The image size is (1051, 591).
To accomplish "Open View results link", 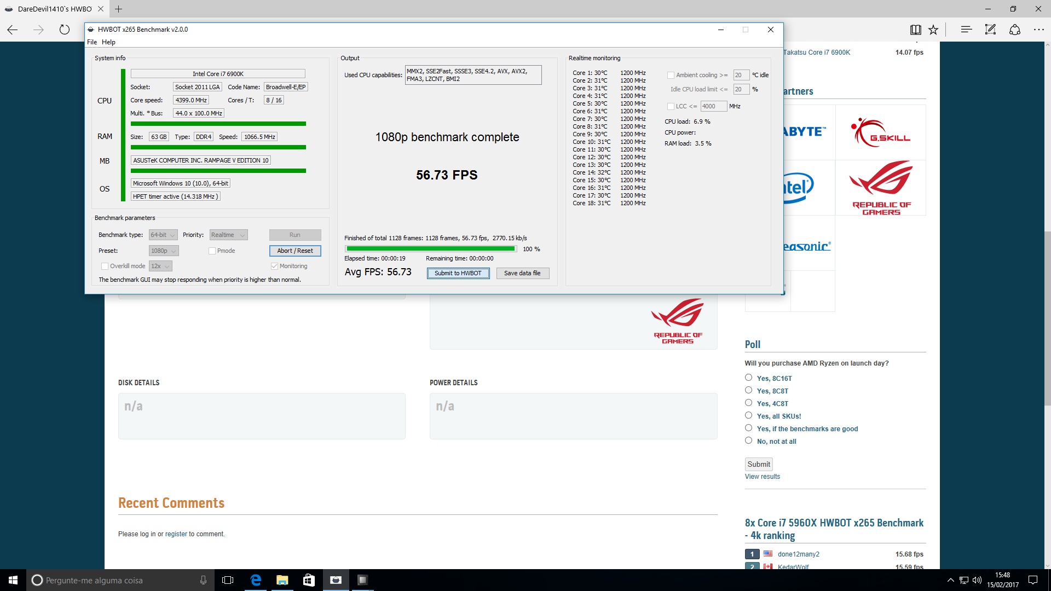I will click(762, 477).
